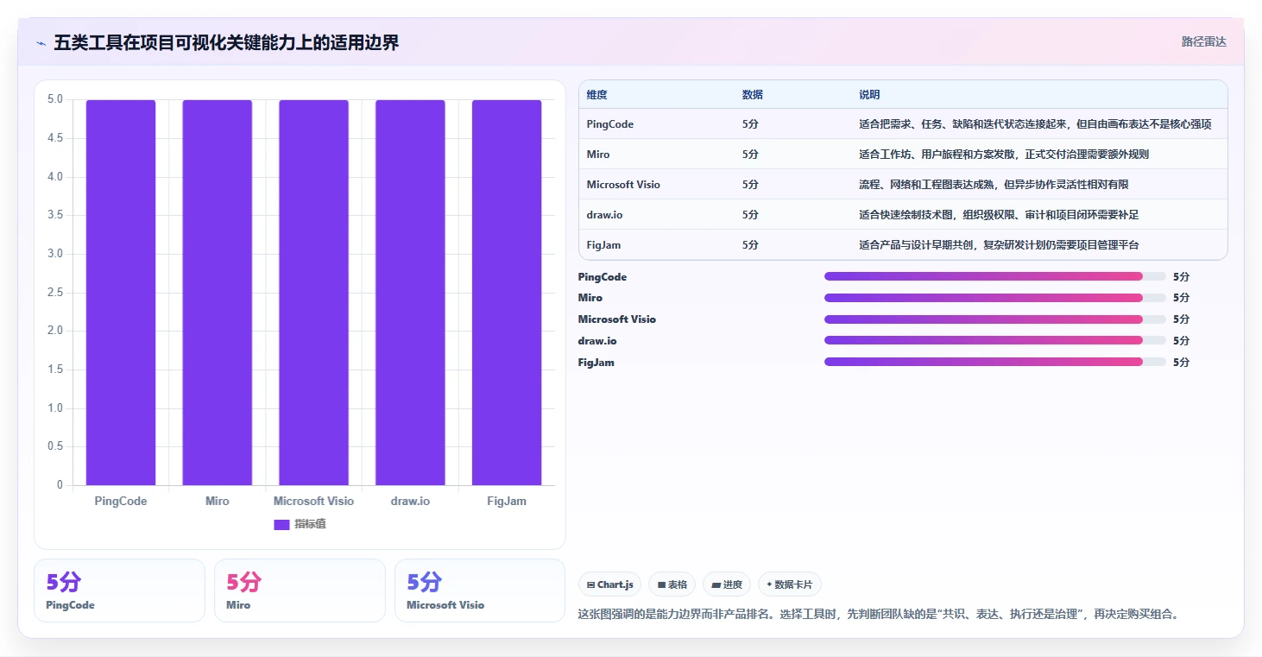The height and width of the screenshot is (657, 1262).
Task: Click the description starting 适合工作坊、用户旅程
Action: [x=1004, y=155]
